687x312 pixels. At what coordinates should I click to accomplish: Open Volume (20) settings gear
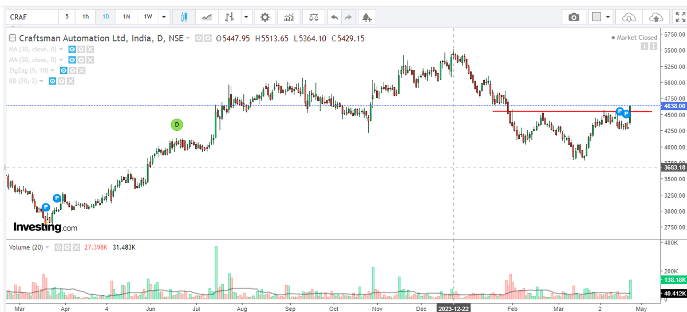(67, 247)
